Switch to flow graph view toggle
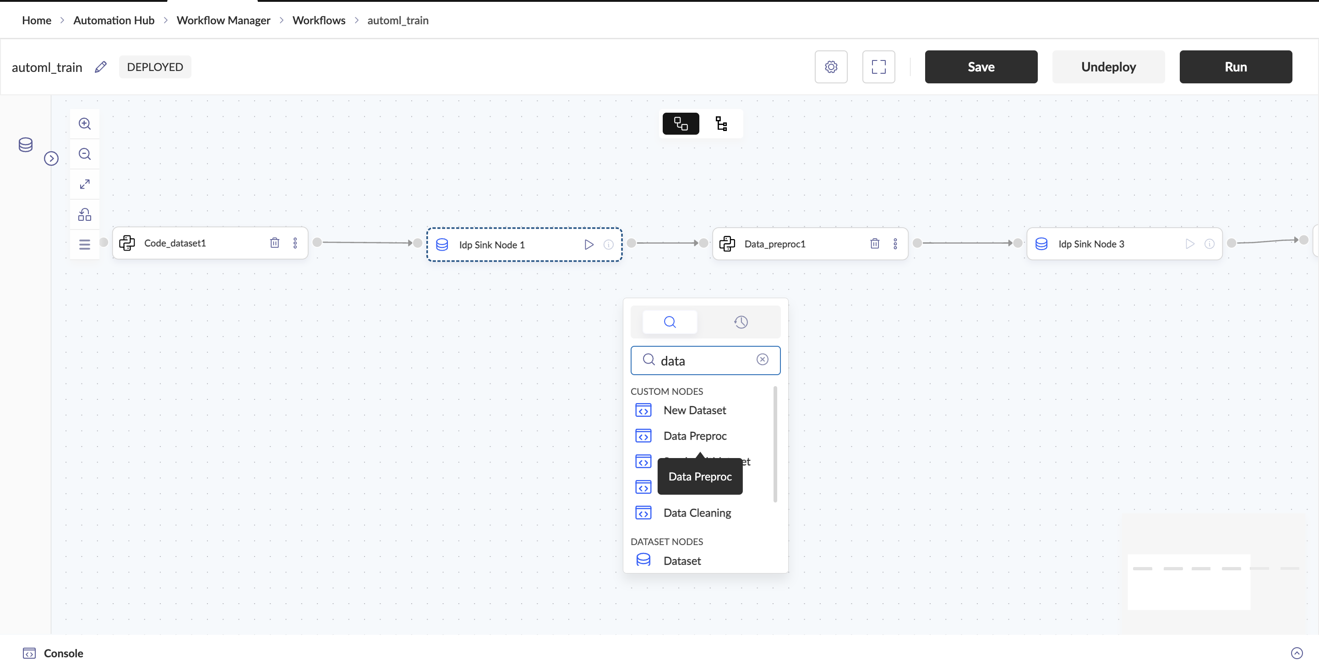 [681, 124]
